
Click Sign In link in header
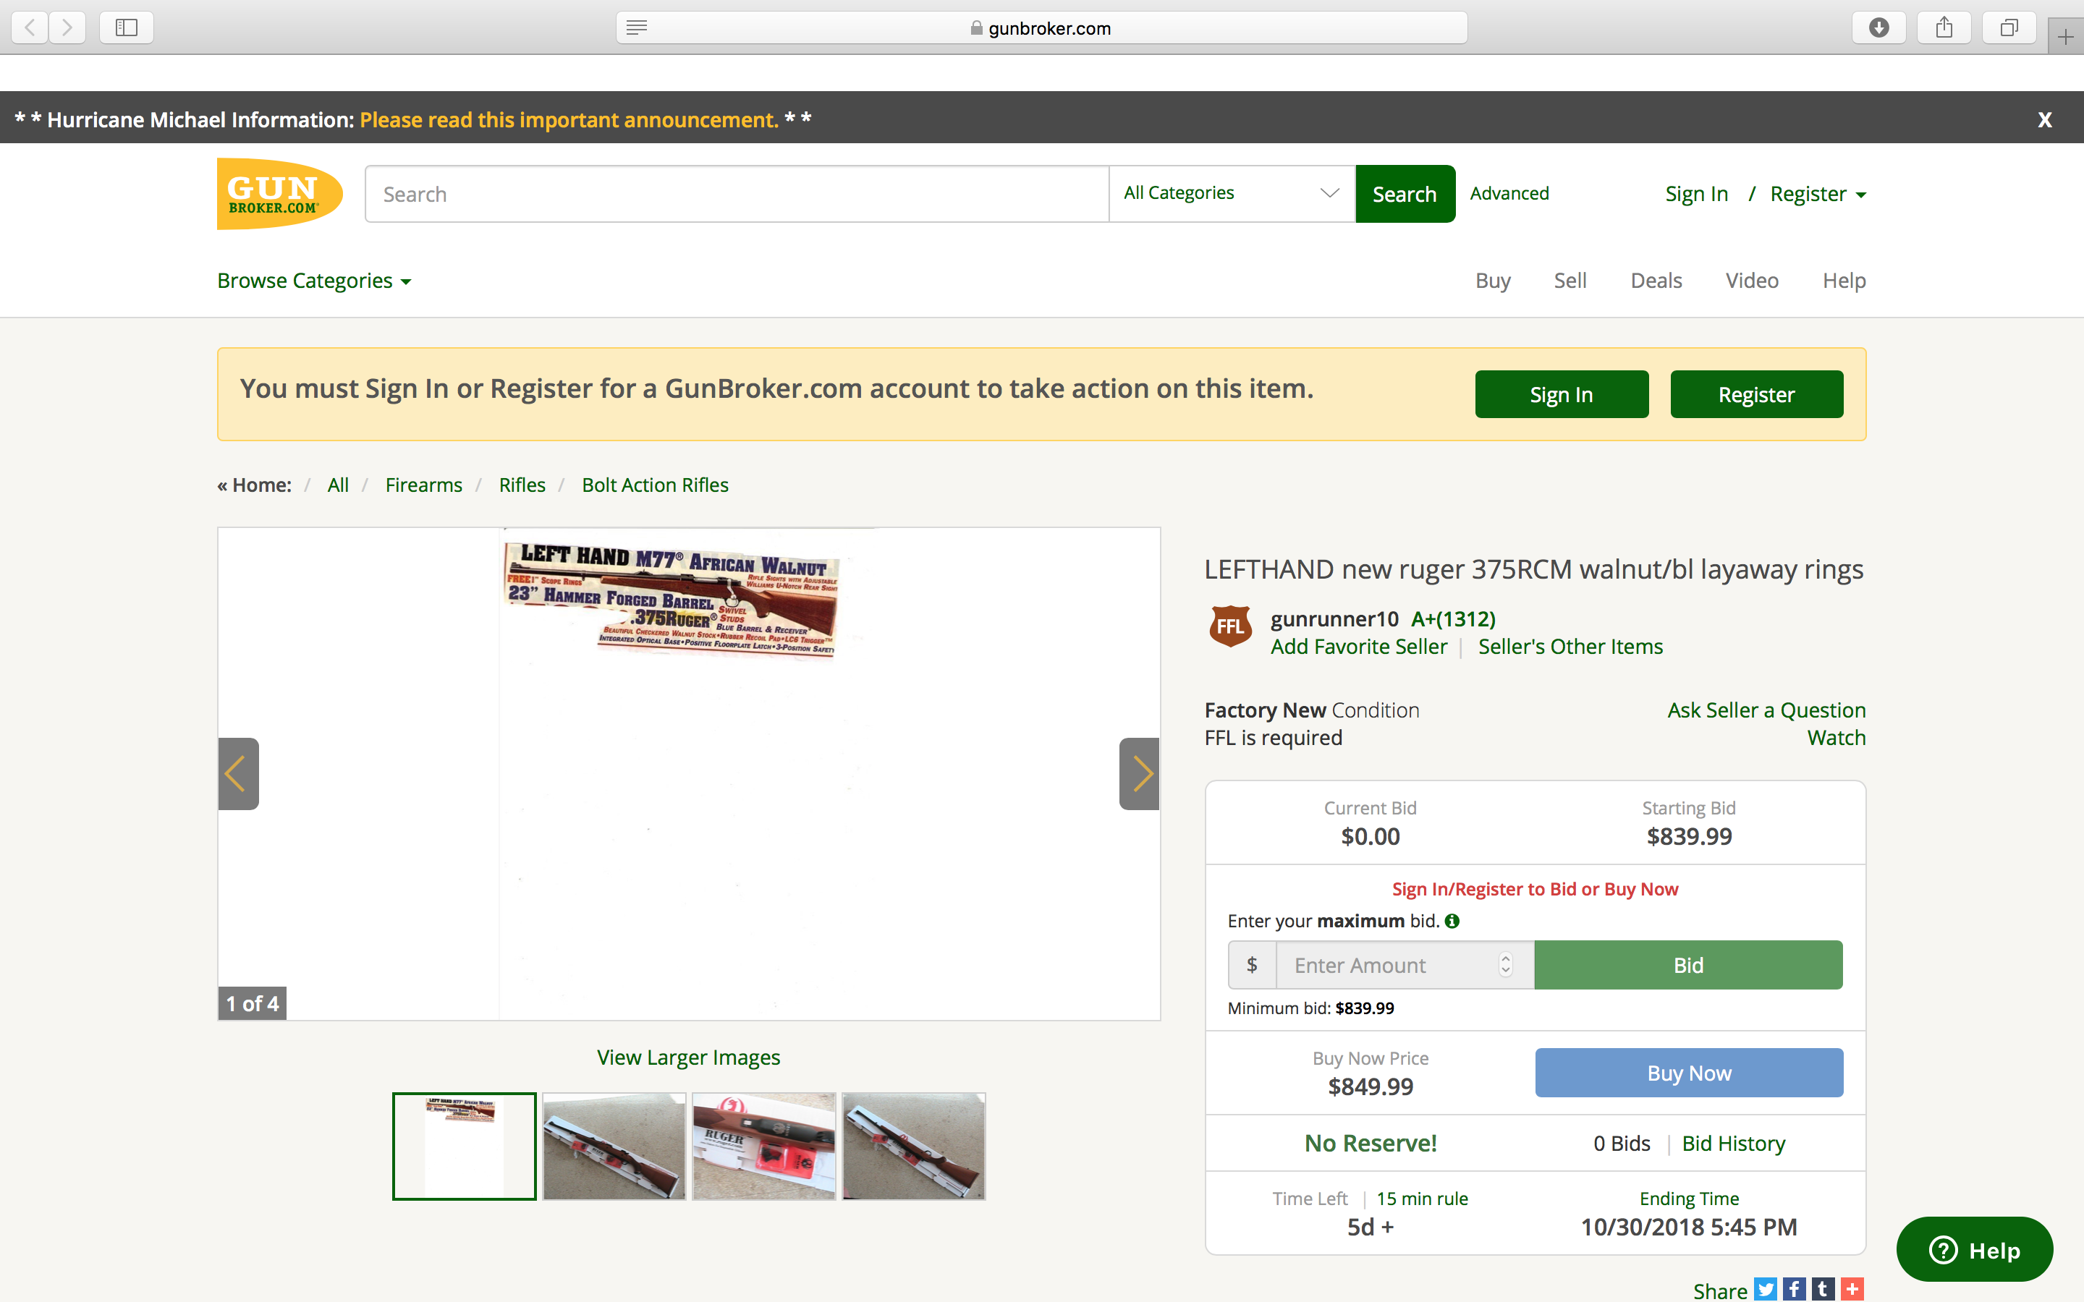1696,194
